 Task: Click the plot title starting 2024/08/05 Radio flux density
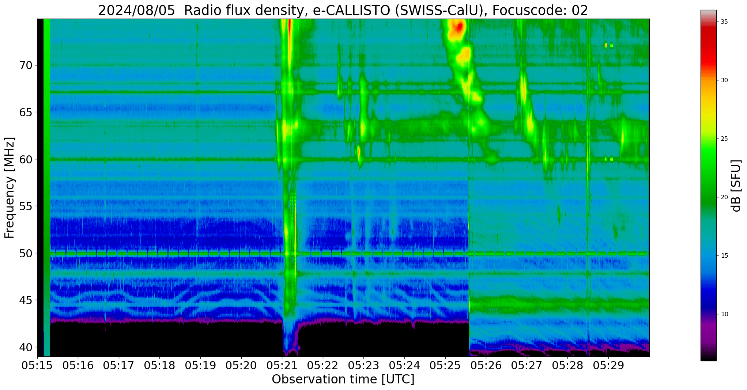click(343, 10)
